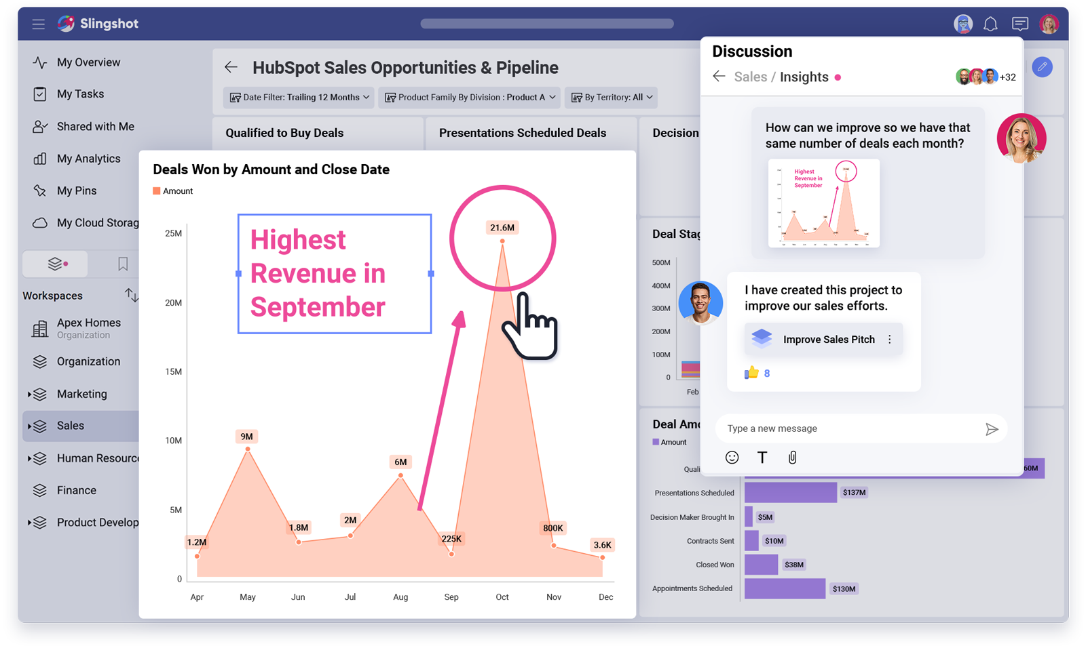This screenshot has height=646, width=1086.
Task: Click the edit pencil button
Action: (1043, 66)
